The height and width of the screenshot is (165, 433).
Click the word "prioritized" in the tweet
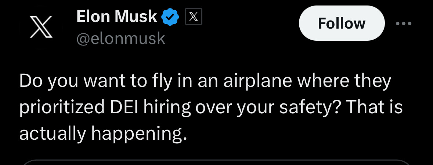[x=62, y=108]
